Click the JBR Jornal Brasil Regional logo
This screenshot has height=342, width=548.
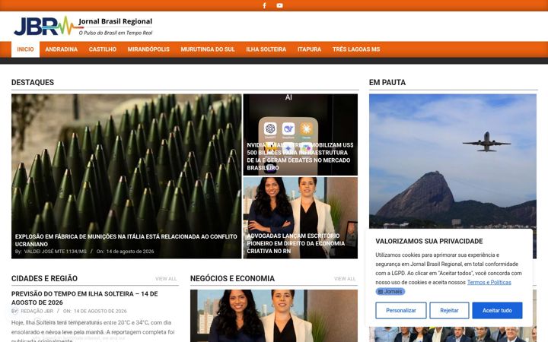coord(83,26)
